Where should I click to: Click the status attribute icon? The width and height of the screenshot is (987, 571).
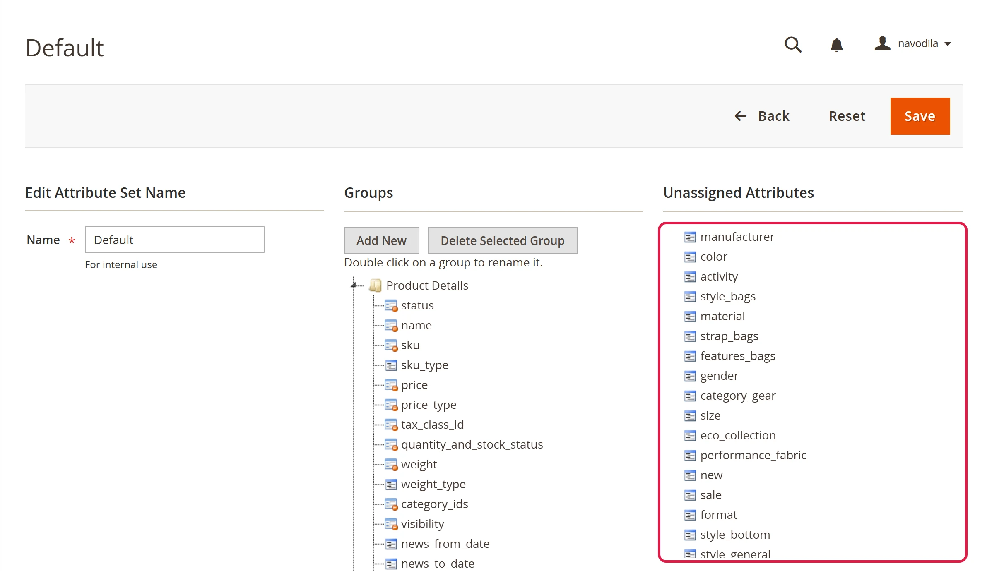[391, 306]
